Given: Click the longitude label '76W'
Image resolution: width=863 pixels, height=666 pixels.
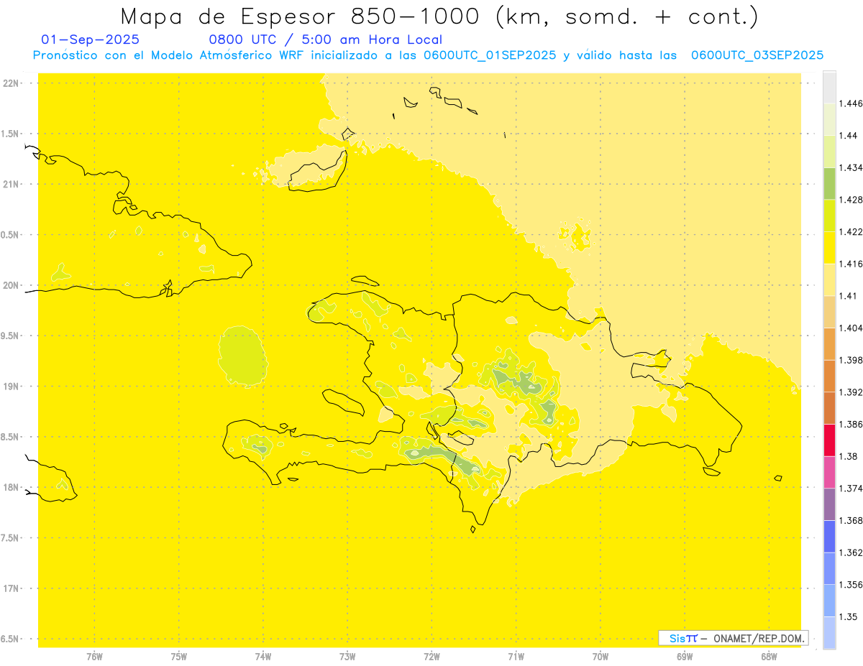Looking at the screenshot, I should [94, 656].
